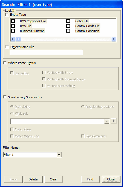123x187 pixels.
Task: Click the Find button
Action: 90,179
